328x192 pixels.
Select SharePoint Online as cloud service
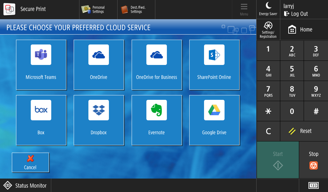(214, 65)
